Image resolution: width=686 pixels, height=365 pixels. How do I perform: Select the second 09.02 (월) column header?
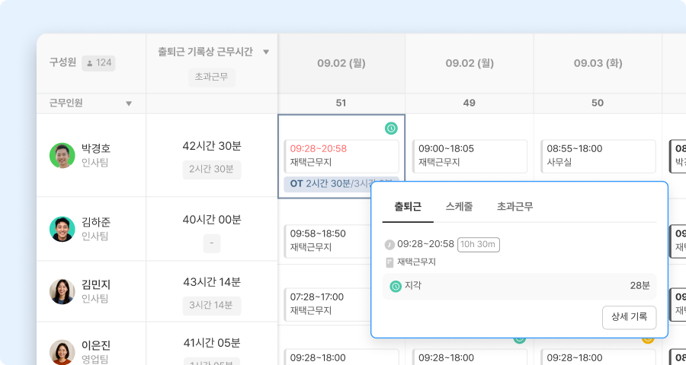(x=470, y=63)
